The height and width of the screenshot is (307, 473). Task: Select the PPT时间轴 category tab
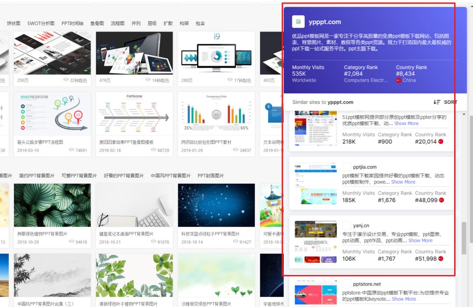(72, 23)
